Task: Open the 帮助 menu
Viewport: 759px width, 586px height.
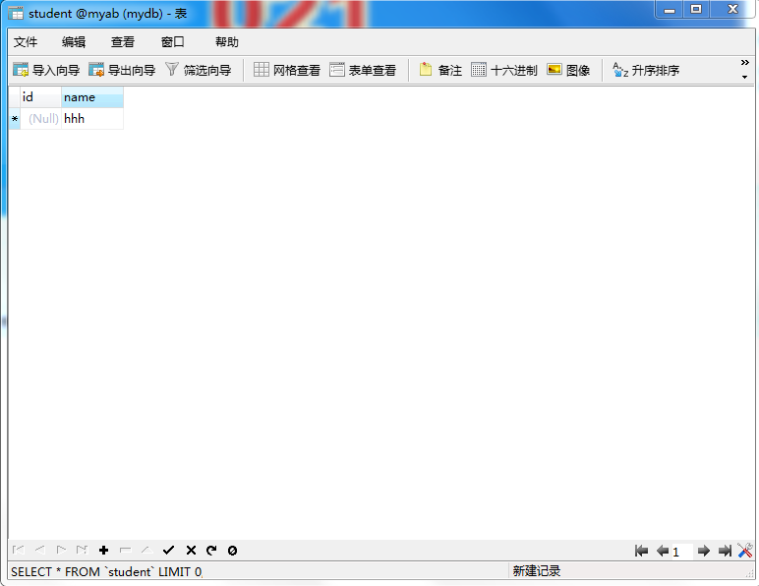Action: tap(227, 42)
